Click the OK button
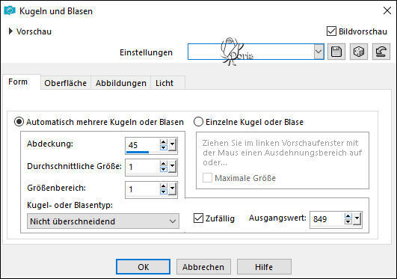Screen dimensions: 397x279 [x=143, y=266]
